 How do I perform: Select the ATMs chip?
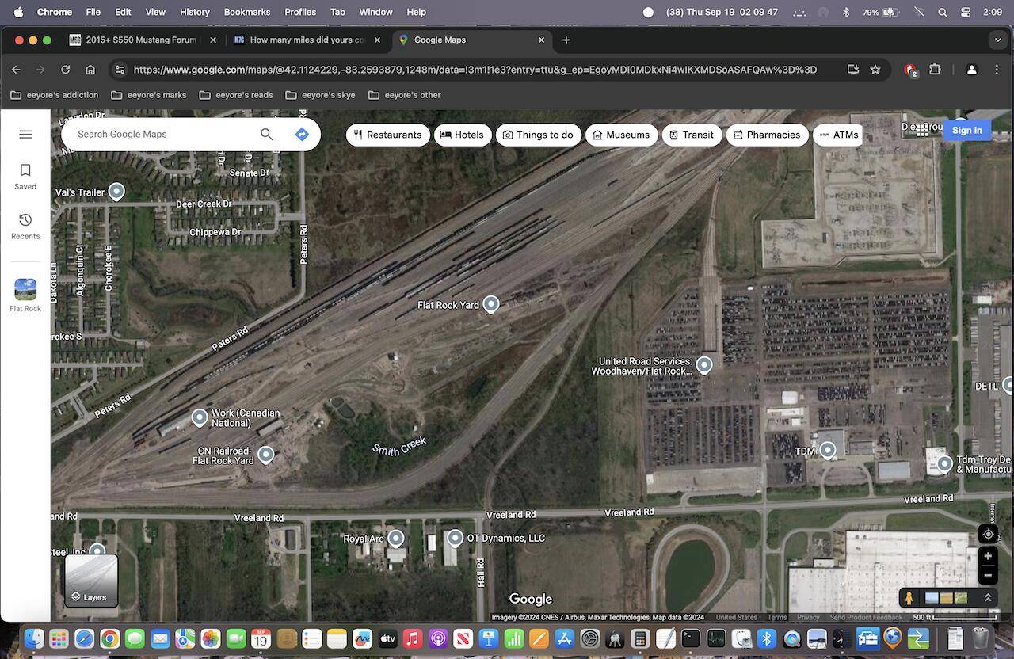pyautogui.click(x=838, y=135)
